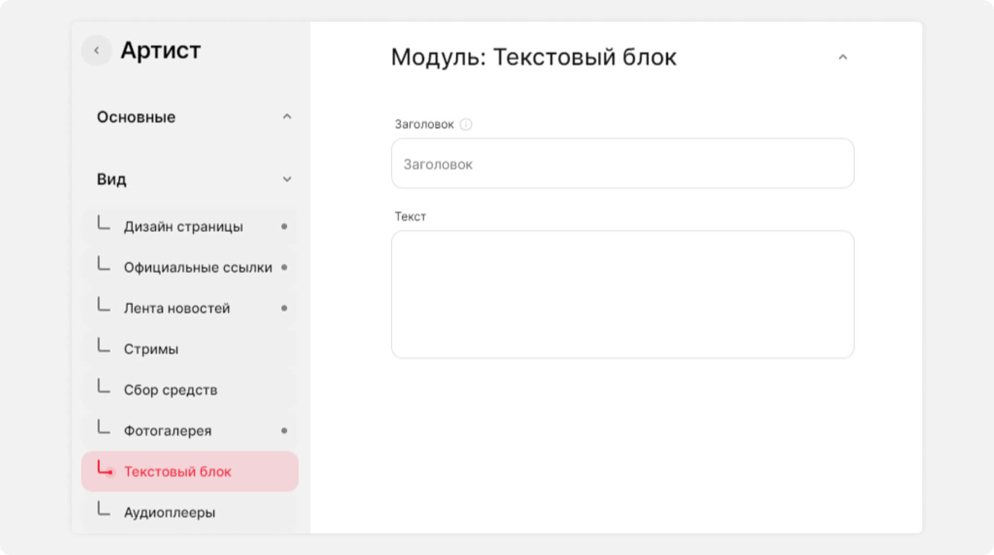Collapse the Основные section chevron
This screenshot has height=555, width=994.
coord(287,117)
